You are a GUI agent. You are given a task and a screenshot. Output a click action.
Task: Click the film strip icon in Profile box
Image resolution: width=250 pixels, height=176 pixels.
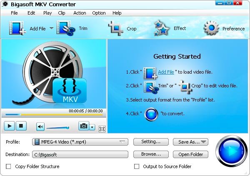37,142
